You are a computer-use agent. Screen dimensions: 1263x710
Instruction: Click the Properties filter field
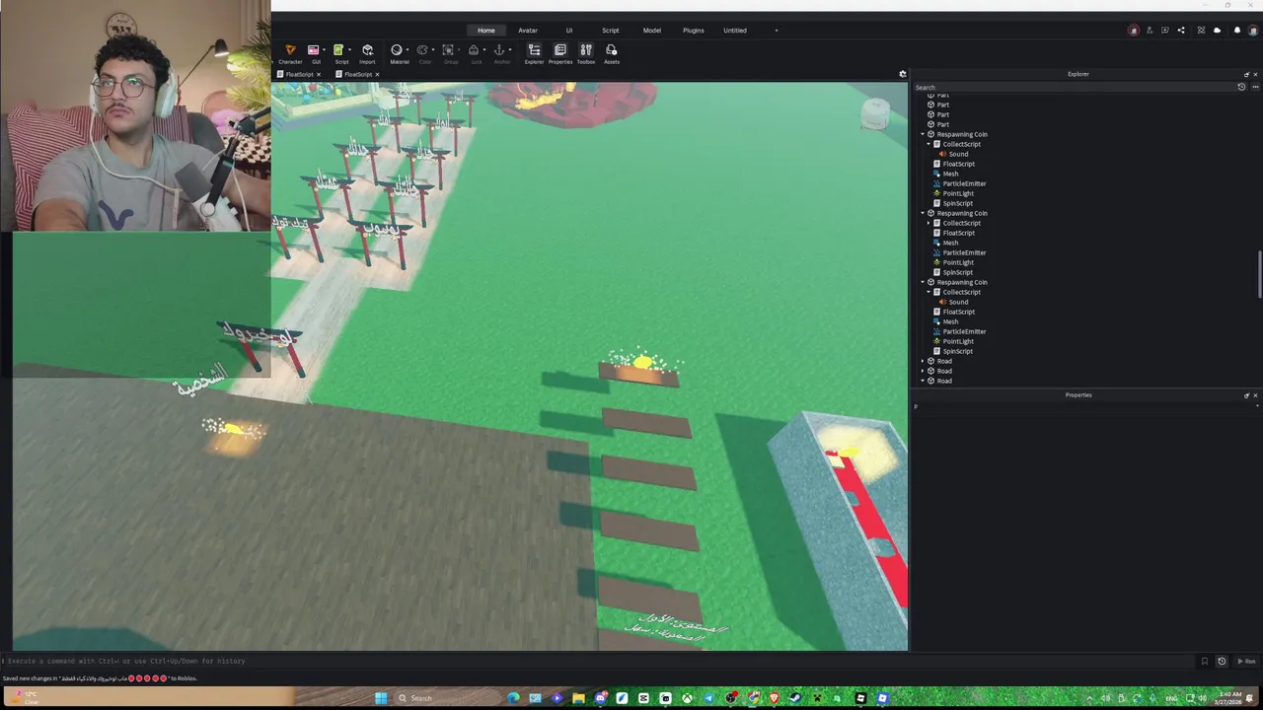click(1085, 406)
